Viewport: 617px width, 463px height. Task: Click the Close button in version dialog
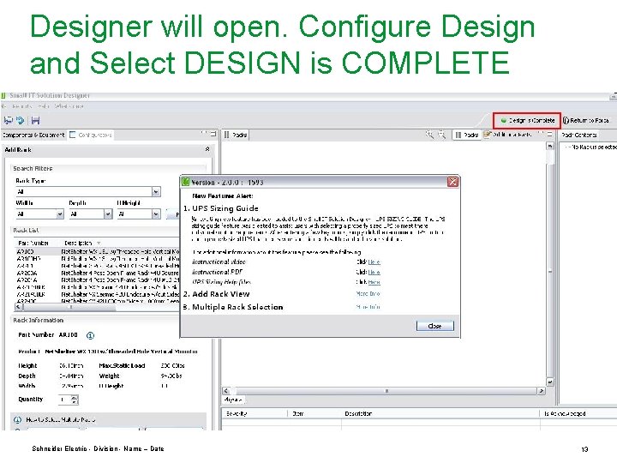click(434, 326)
